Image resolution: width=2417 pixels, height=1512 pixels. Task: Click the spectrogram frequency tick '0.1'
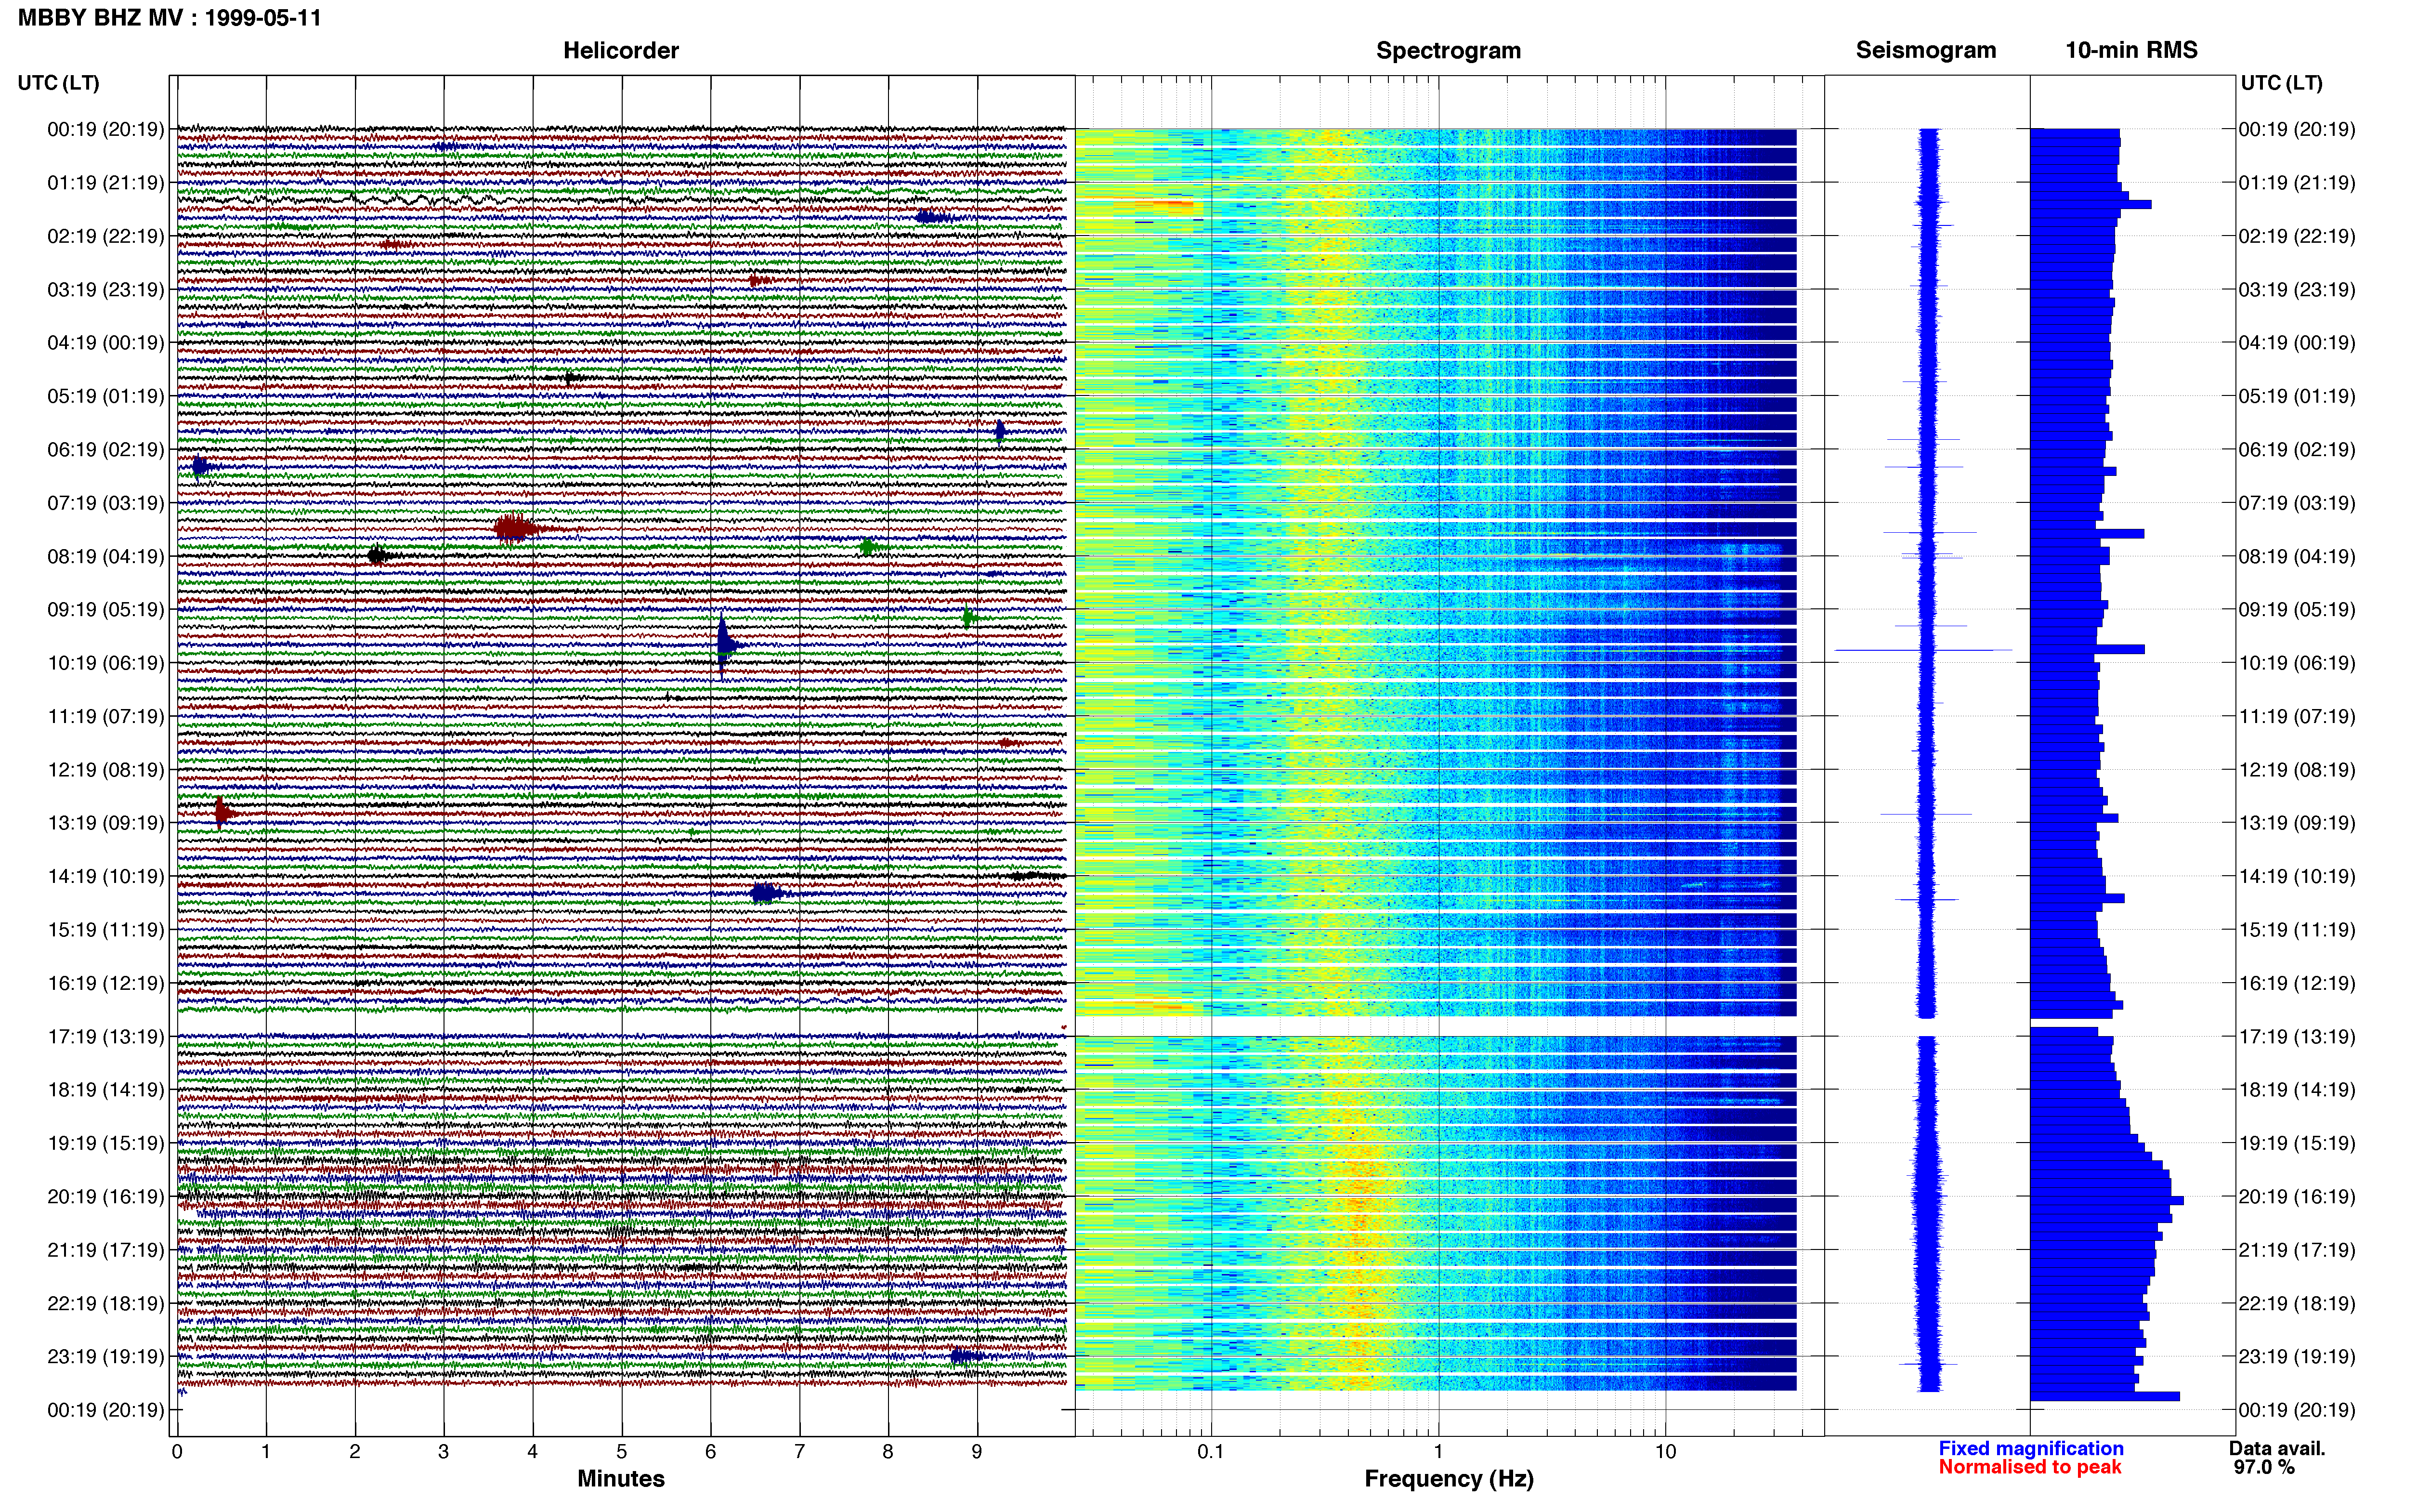pyautogui.click(x=1211, y=1452)
